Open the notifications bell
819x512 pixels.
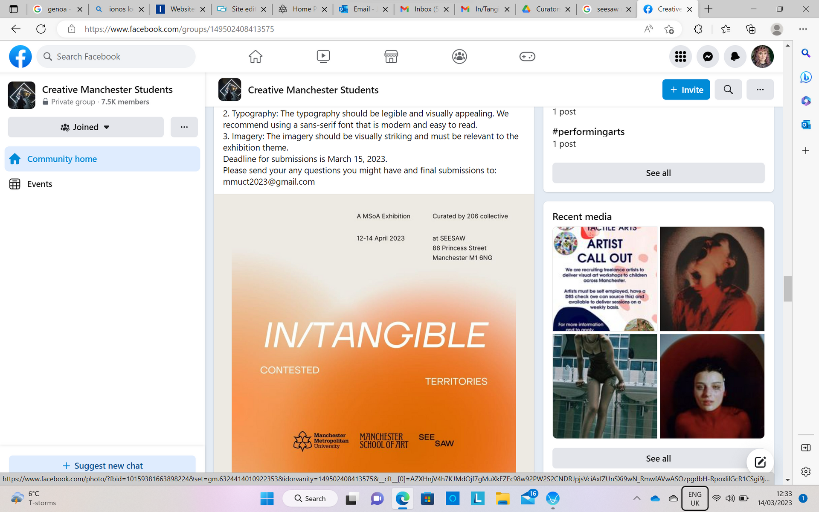pos(735,56)
